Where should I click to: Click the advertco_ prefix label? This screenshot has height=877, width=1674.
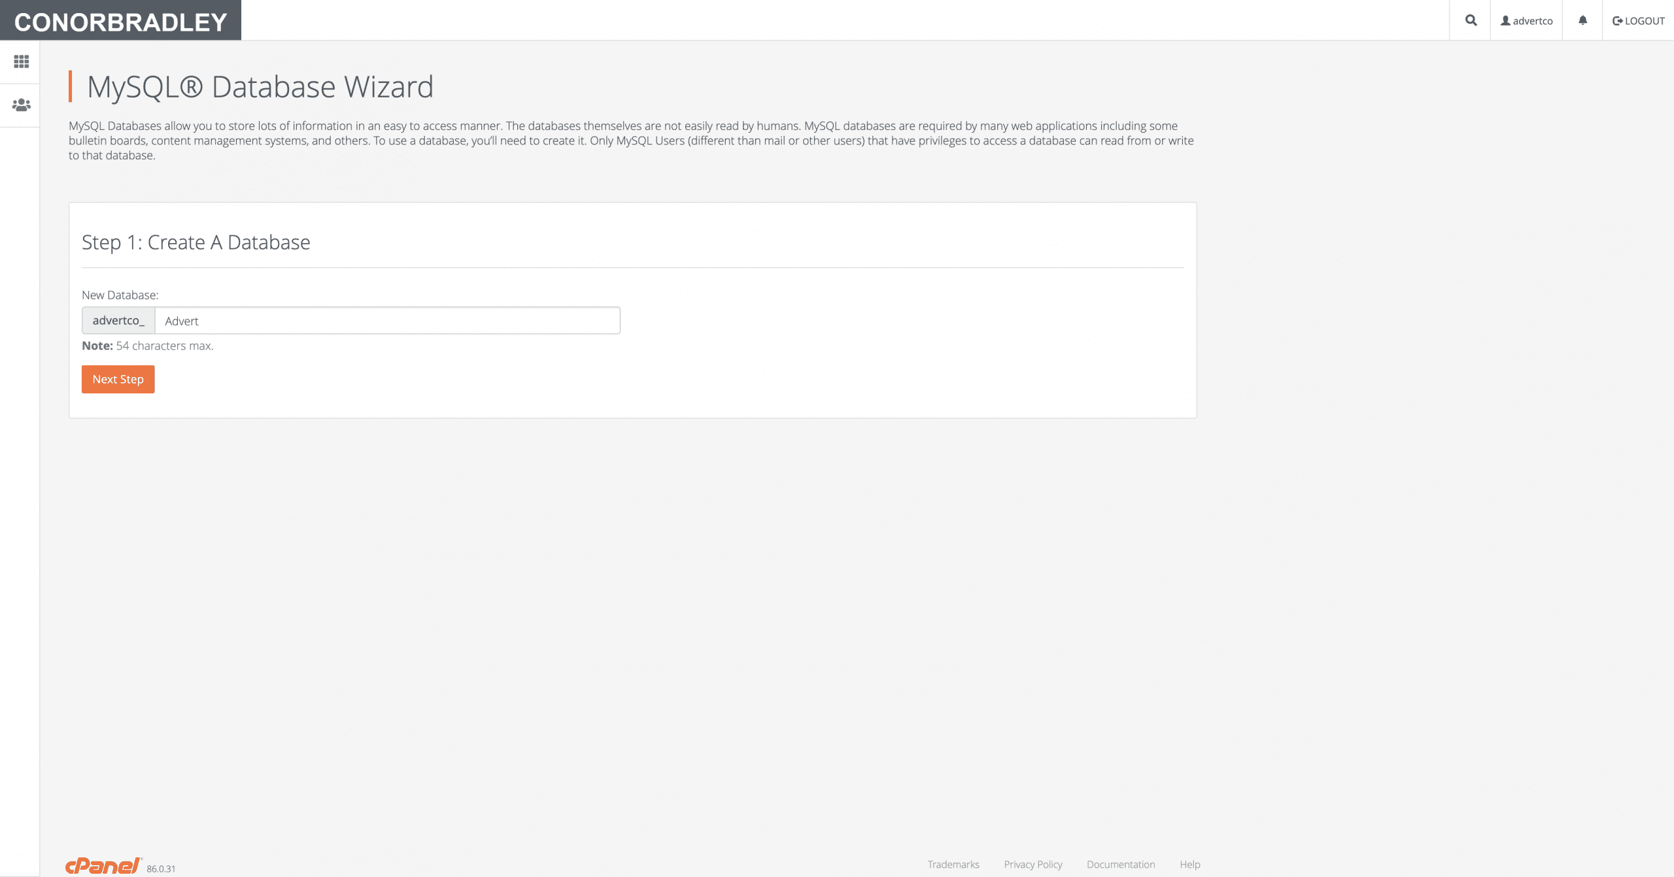118,321
